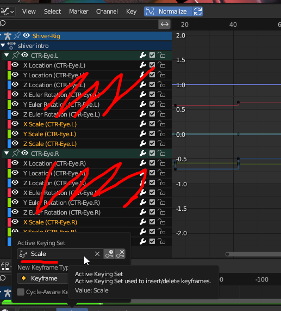Collapse the CTR-Eye.R group

point(7,153)
